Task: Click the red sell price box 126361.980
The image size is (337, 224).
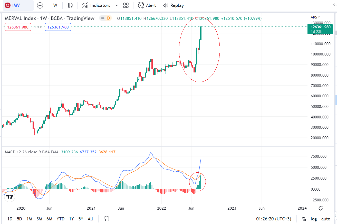Action: coord(18,27)
